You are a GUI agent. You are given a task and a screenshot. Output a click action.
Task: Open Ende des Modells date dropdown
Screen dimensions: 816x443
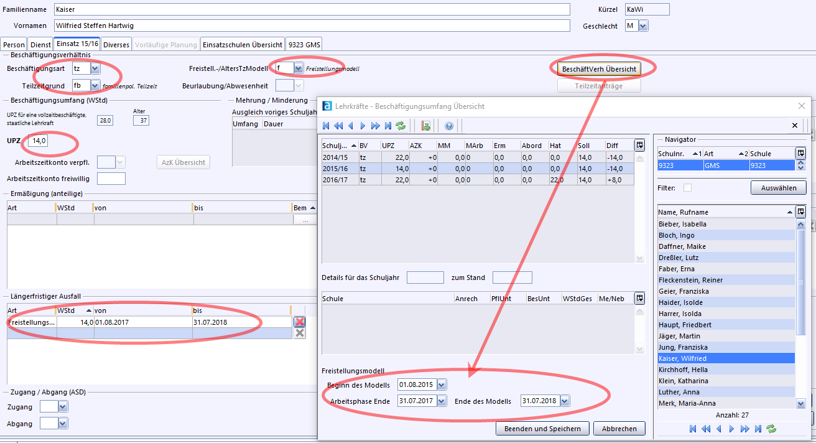(x=565, y=401)
